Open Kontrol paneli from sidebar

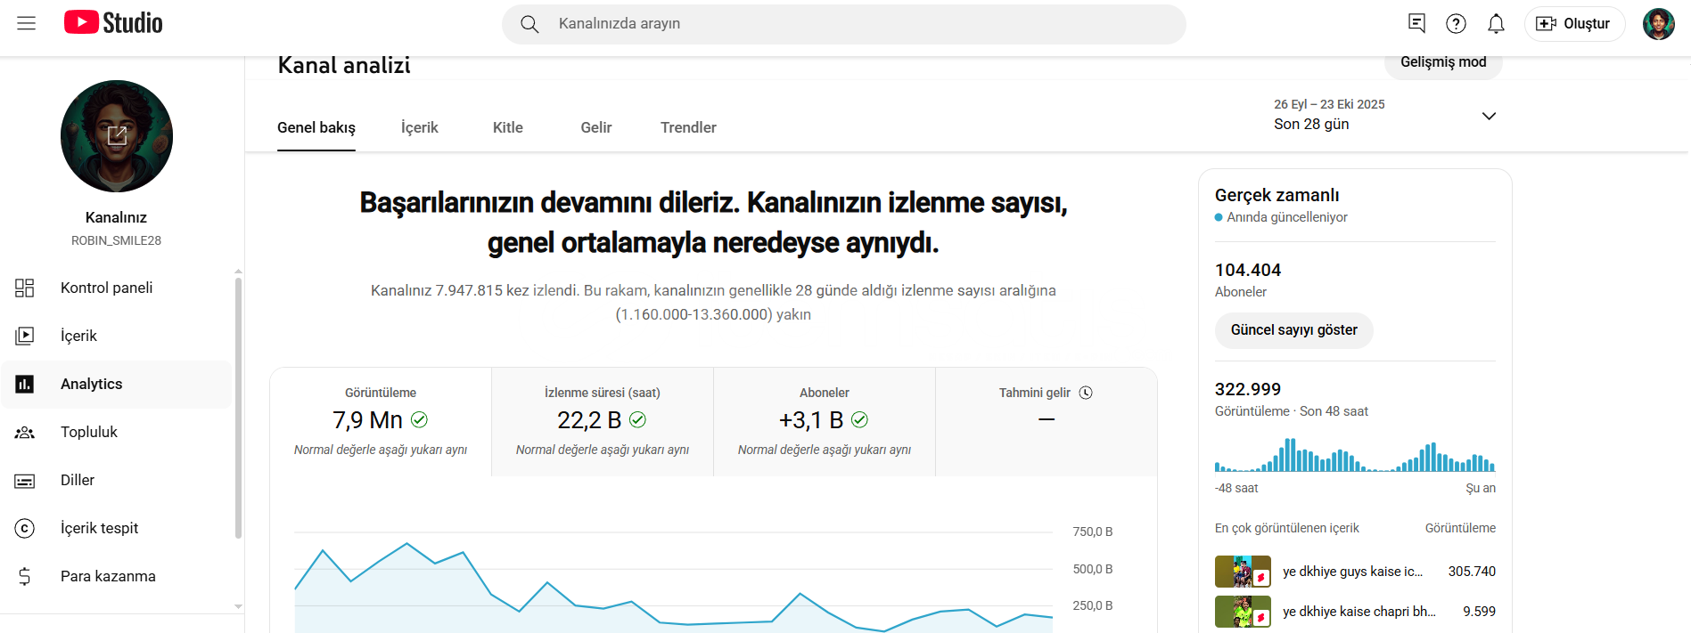[x=106, y=288]
